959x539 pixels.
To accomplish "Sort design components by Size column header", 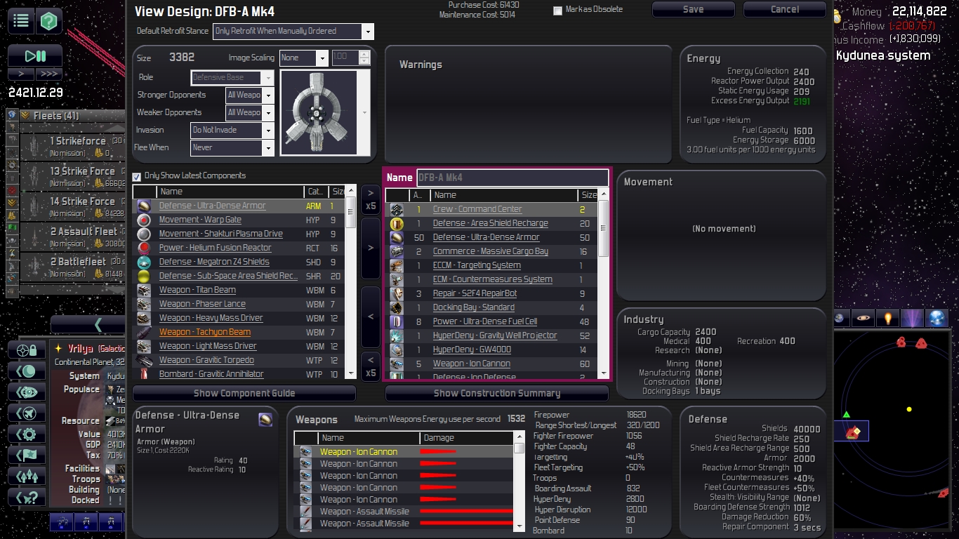I will [x=589, y=195].
